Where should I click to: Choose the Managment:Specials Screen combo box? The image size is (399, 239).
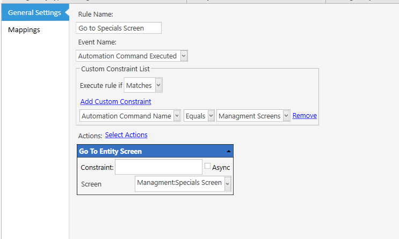(183, 183)
